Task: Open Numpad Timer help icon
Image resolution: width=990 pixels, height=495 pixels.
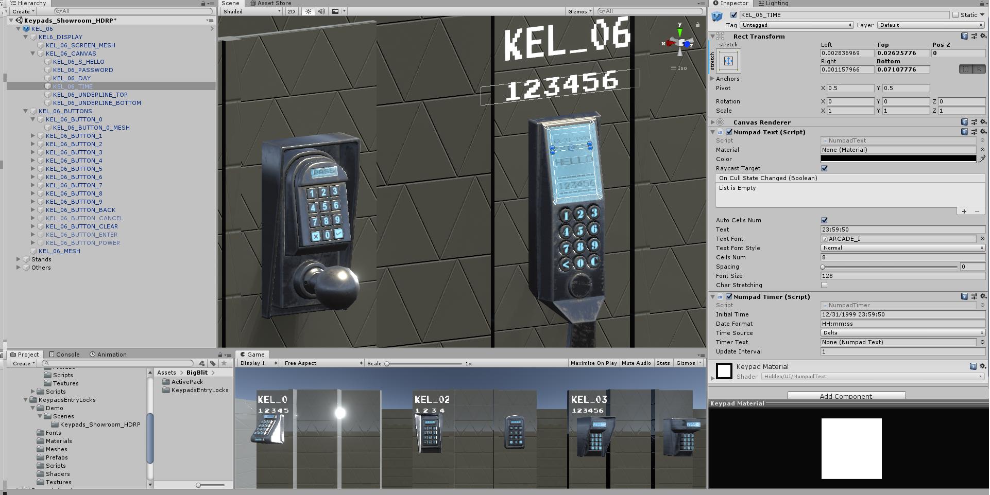Action: [964, 297]
